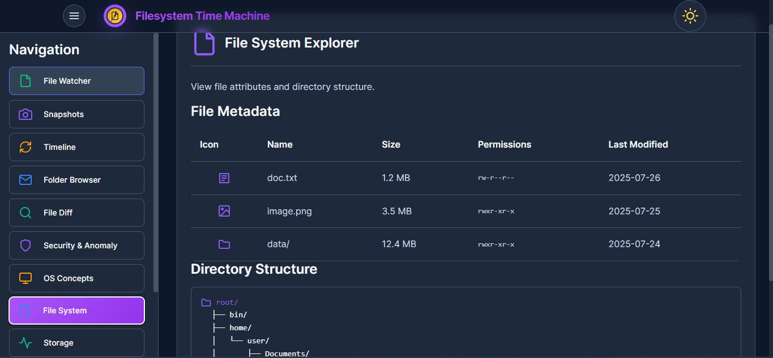This screenshot has height=358, width=773.
Task: Click the Timeline refresh icon
Action: (24, 147)
